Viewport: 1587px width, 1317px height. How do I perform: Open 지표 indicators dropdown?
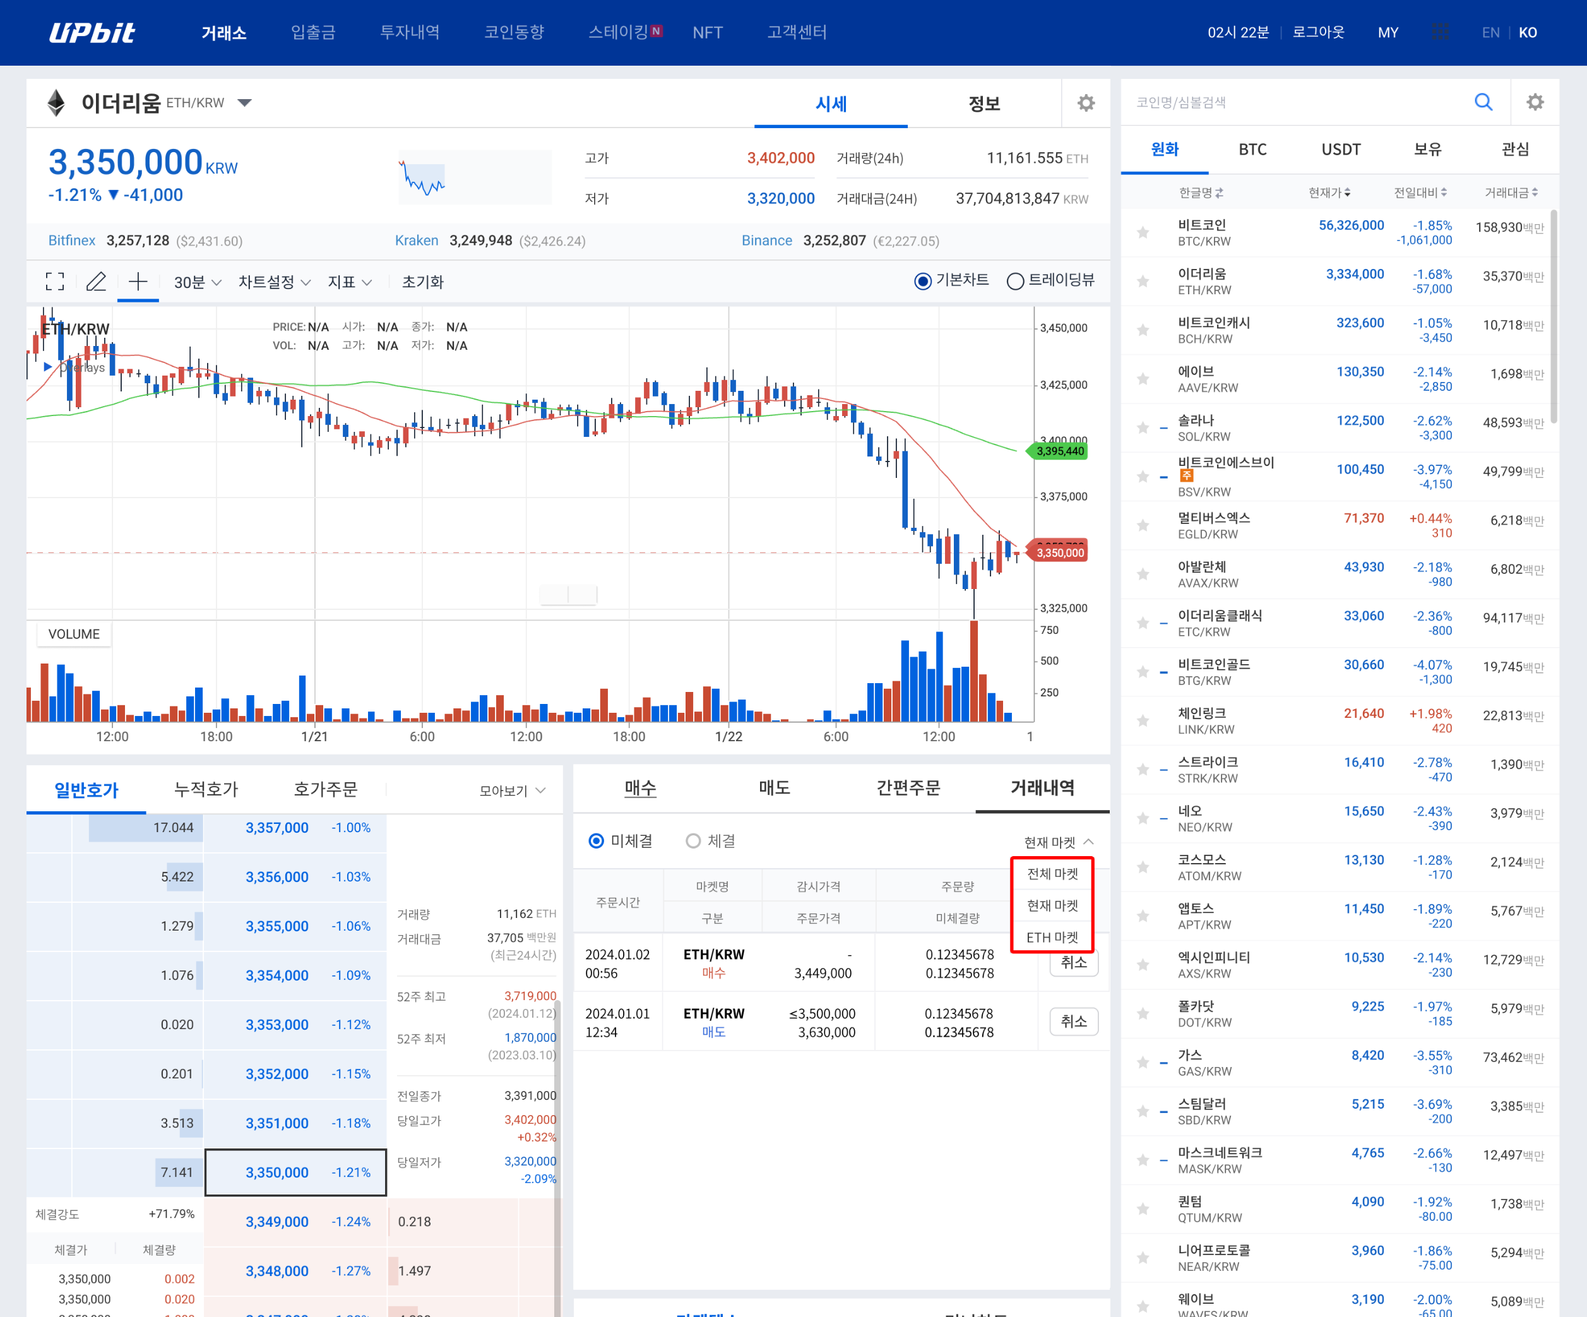pos(349,282)
